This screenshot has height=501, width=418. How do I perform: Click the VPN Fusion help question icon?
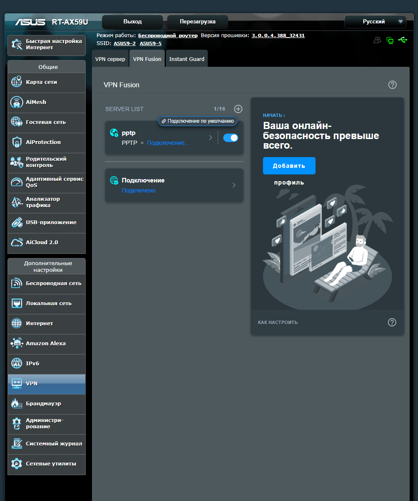392,85
